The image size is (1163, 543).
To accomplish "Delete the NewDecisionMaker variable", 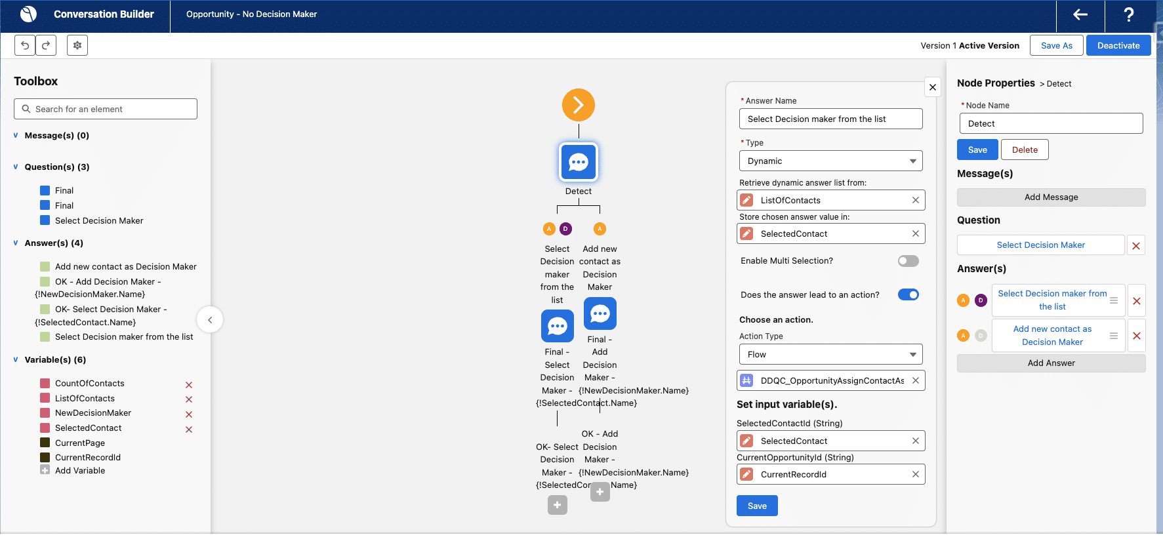I will 189,414.
